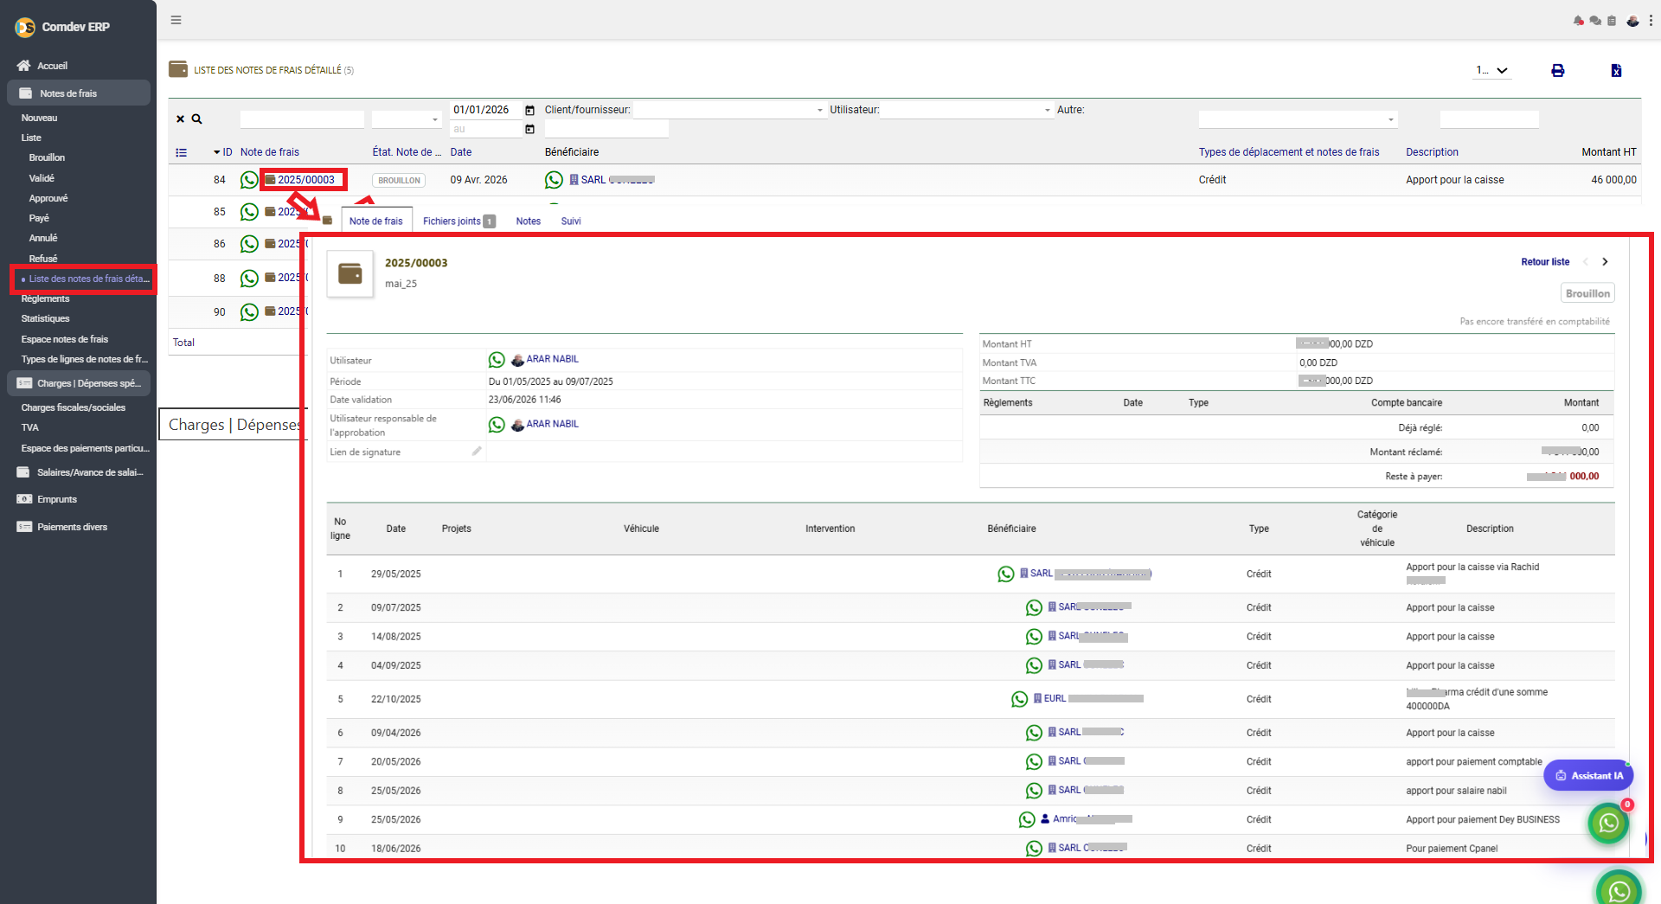This screenshot has width=1661, height=904.
Task: Open the Assistant IA button
Action: click(x=1588, y=776)
